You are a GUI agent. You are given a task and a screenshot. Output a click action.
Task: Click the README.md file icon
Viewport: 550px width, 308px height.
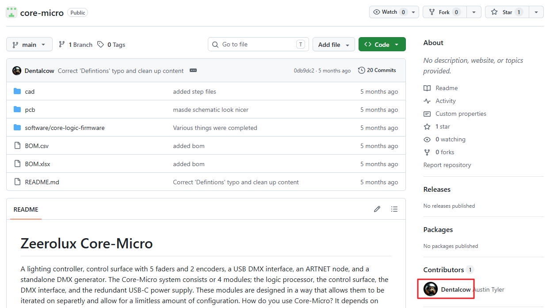17,182
